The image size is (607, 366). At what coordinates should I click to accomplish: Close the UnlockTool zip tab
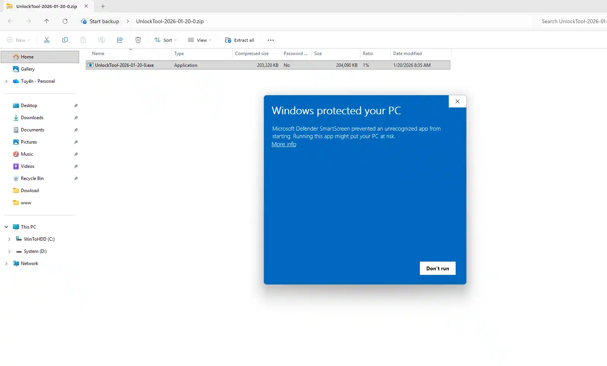[x=86, y=6]
